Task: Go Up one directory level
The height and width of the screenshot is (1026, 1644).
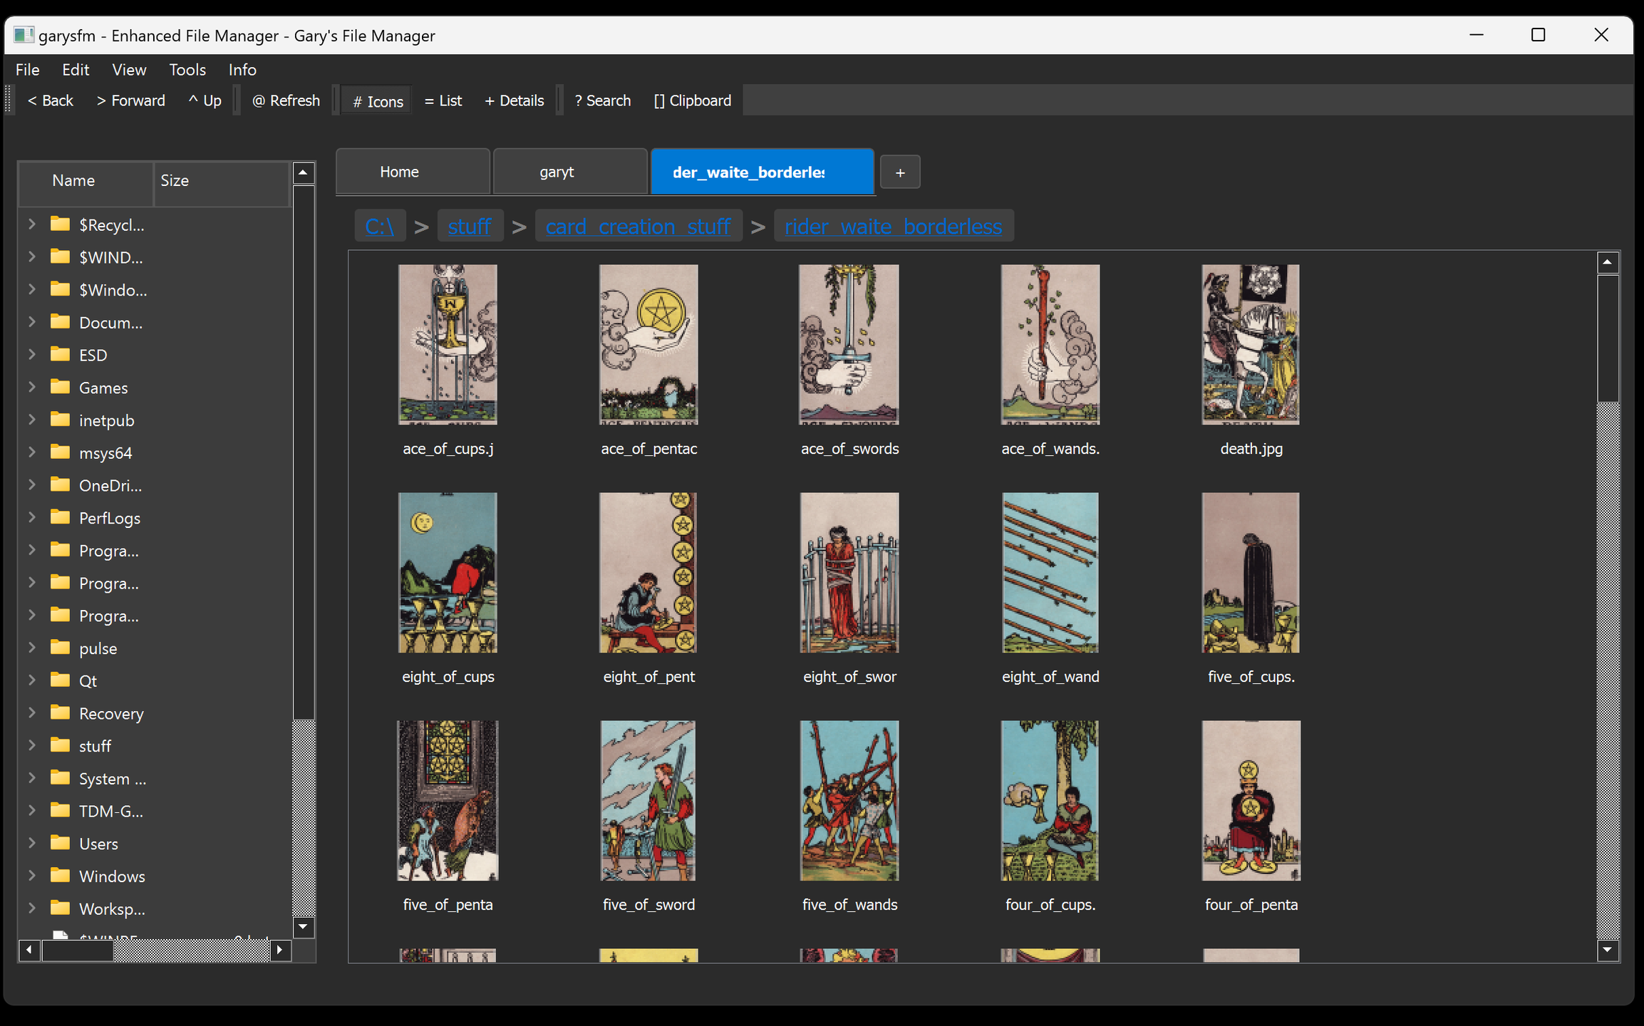Action: pyautogui.click(x=205, y=100)
